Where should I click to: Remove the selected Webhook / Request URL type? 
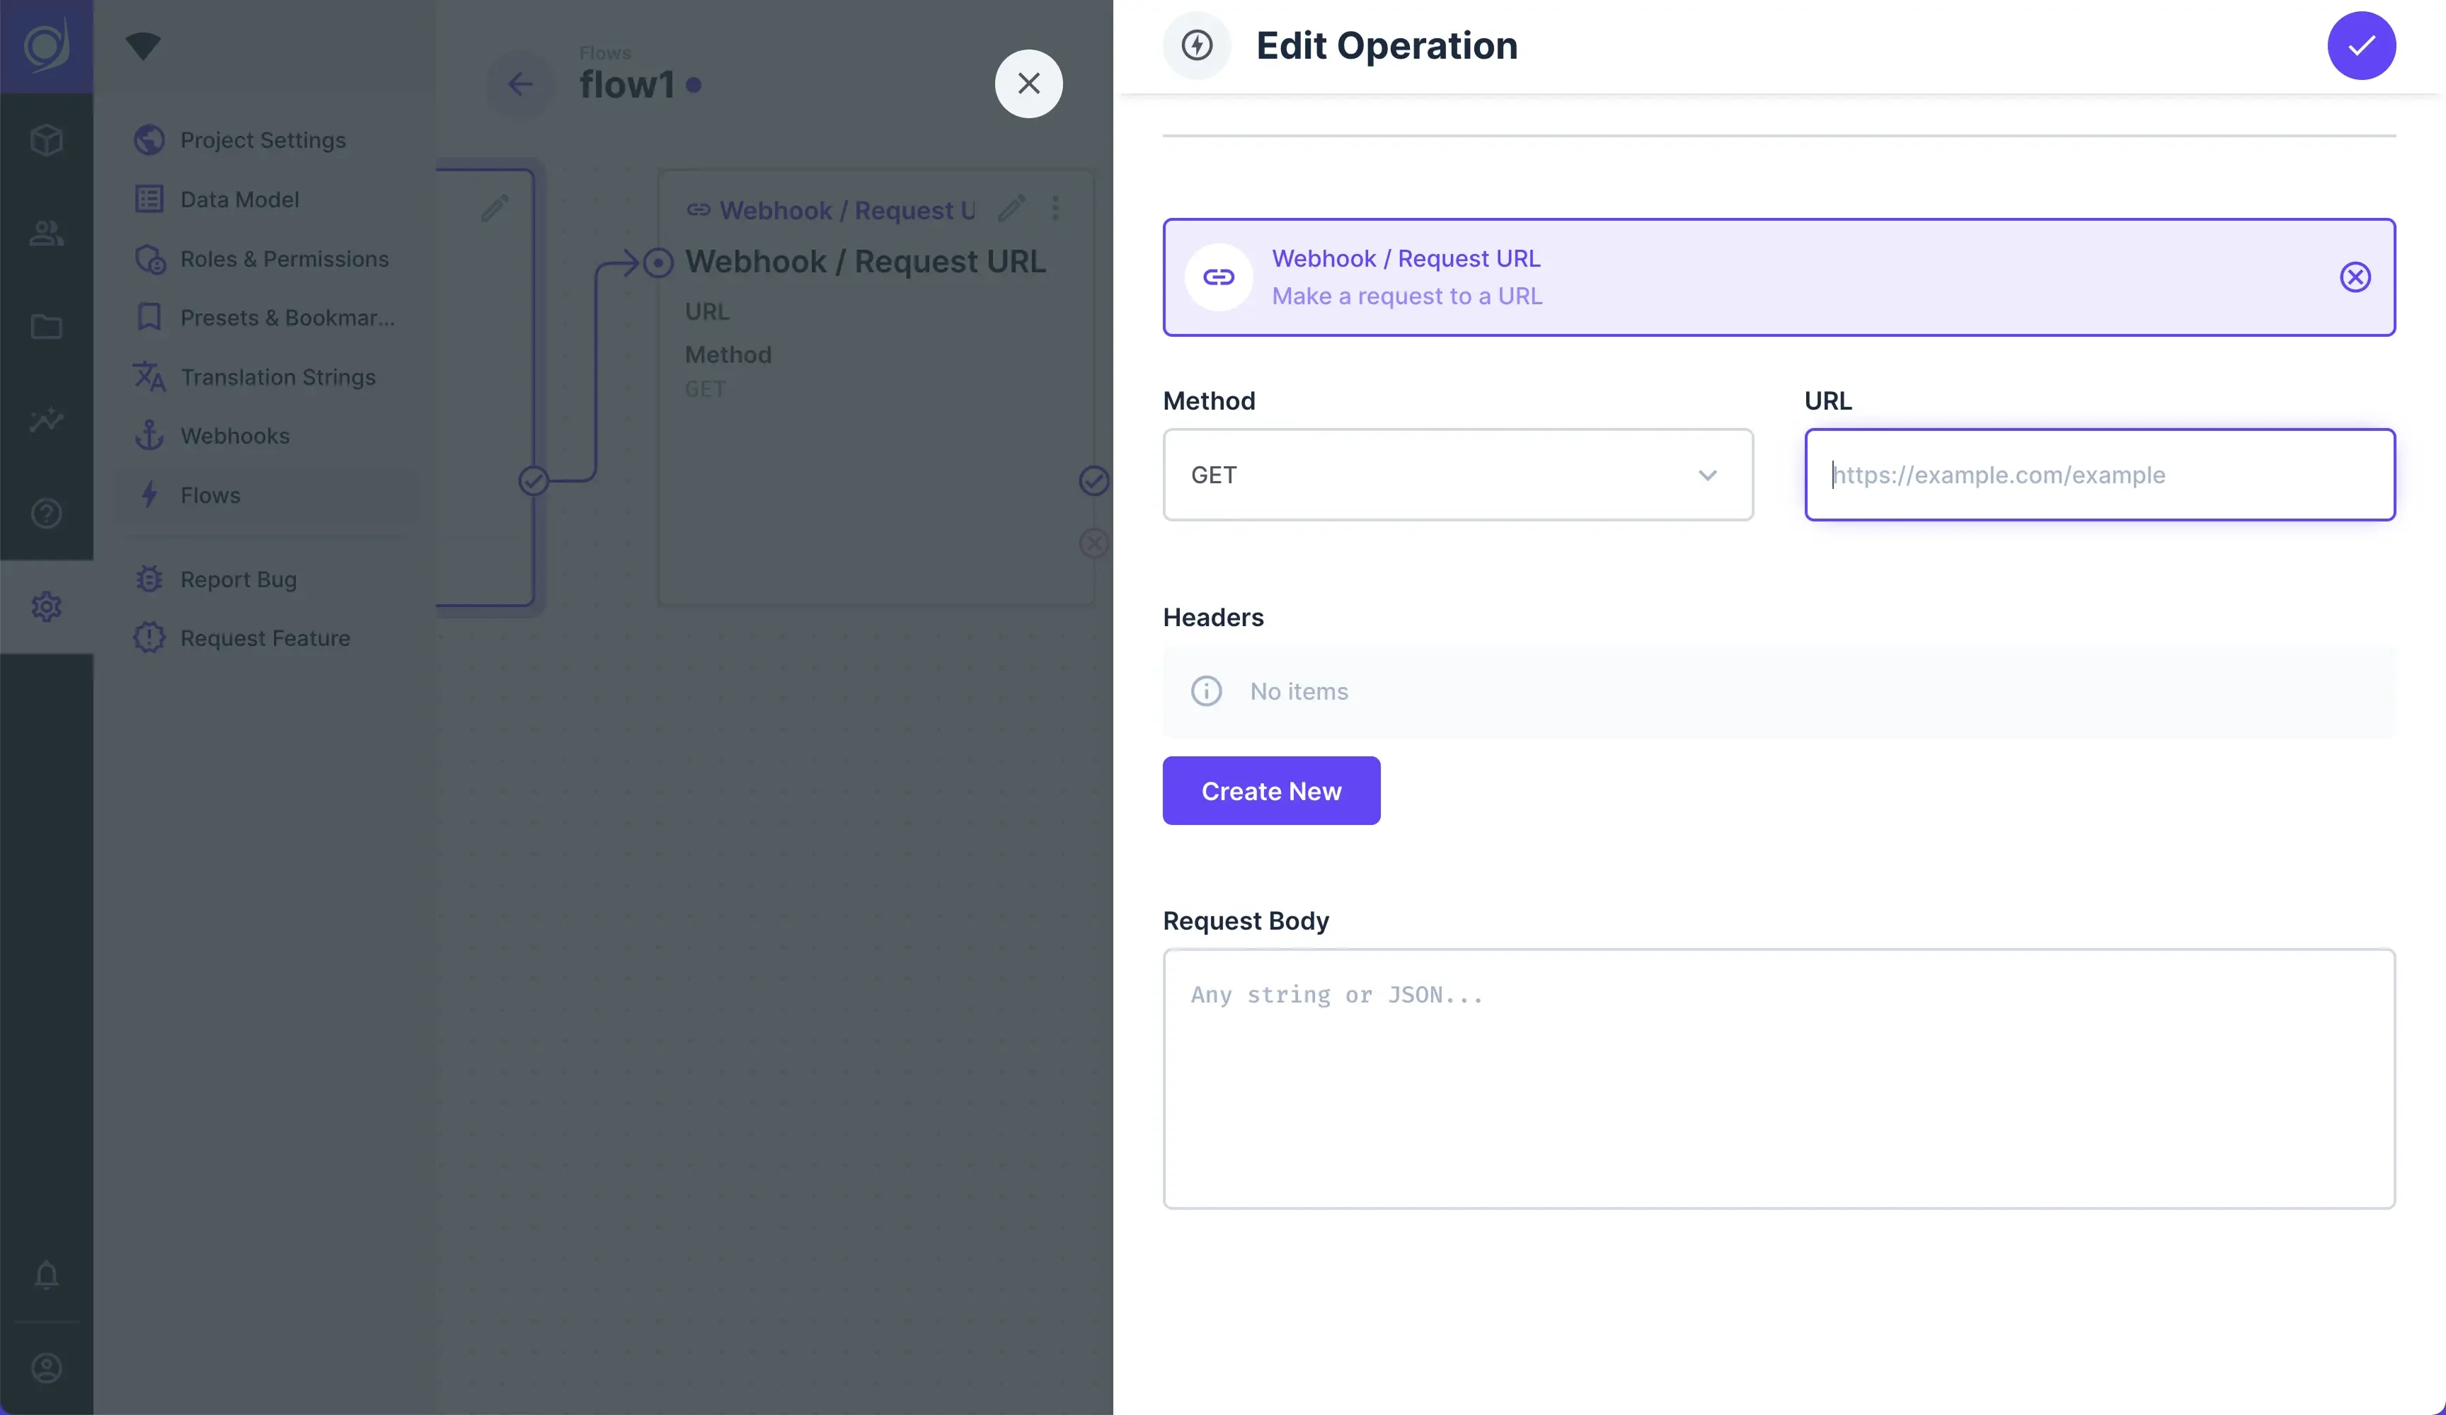tap(2355, 277)
